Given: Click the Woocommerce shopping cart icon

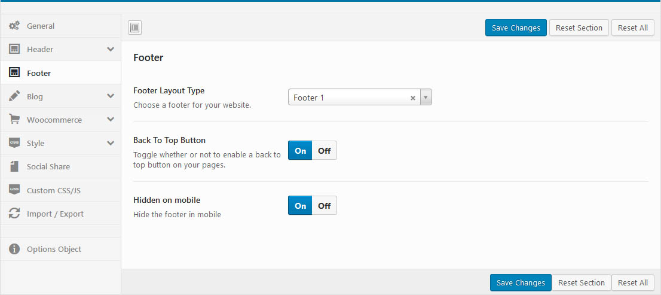Looking at the screenshot, I should (15, 120).
